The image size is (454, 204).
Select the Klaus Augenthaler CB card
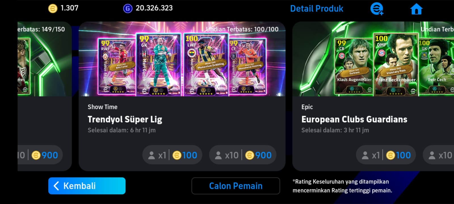click(x=354, y=66)
